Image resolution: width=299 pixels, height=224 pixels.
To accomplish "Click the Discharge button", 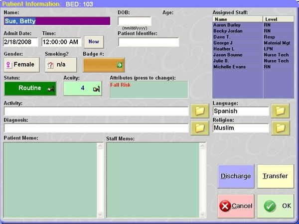I will 236,176.
